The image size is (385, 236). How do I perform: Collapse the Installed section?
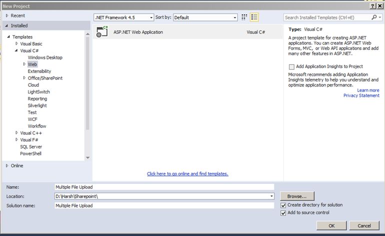coord(6,25)
